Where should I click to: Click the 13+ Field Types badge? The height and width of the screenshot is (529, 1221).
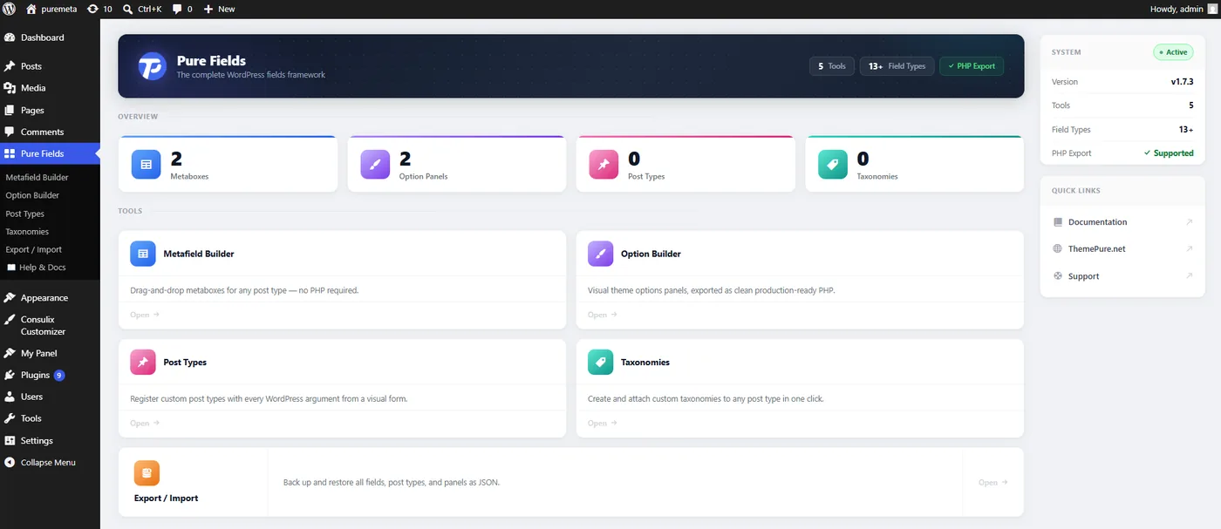pyautogui.click(x=897, y=66)
